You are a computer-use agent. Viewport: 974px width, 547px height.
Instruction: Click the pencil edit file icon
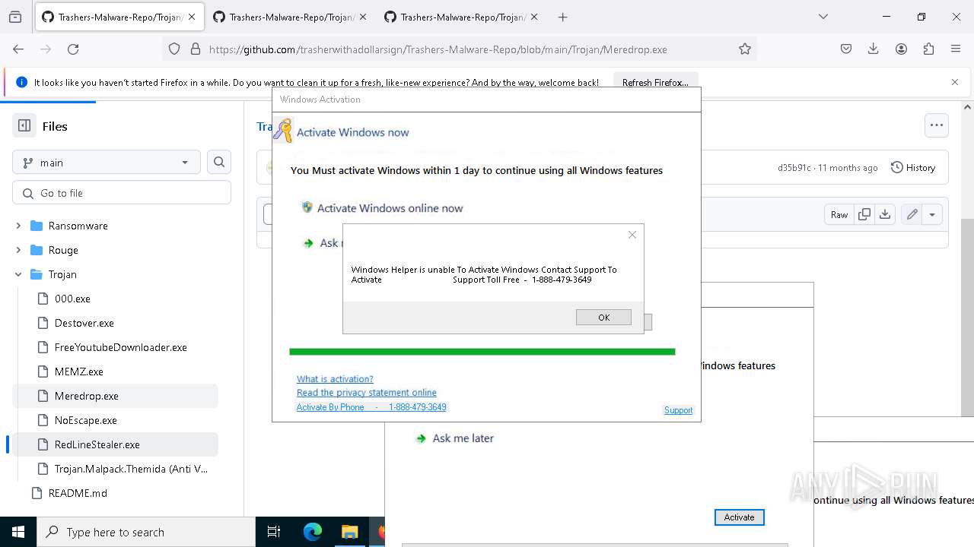[x=912, y=214]
